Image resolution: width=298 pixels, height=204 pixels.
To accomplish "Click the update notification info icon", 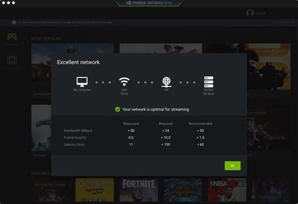I will (14, 22).
